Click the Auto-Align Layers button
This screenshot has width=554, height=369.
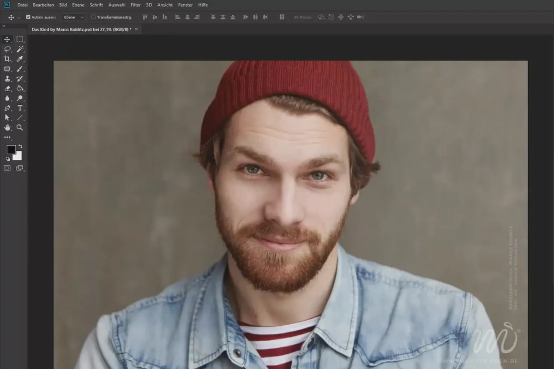tap(282, 17)
